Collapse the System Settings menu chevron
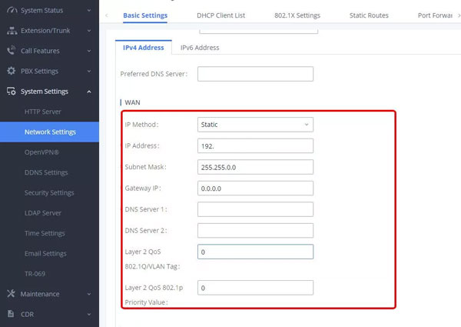The image size is (461, 327). pyautogui.click(x=89, y=92)
